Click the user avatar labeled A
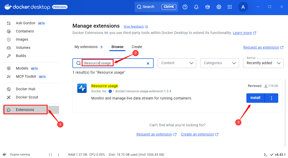 tap(243, 7)
